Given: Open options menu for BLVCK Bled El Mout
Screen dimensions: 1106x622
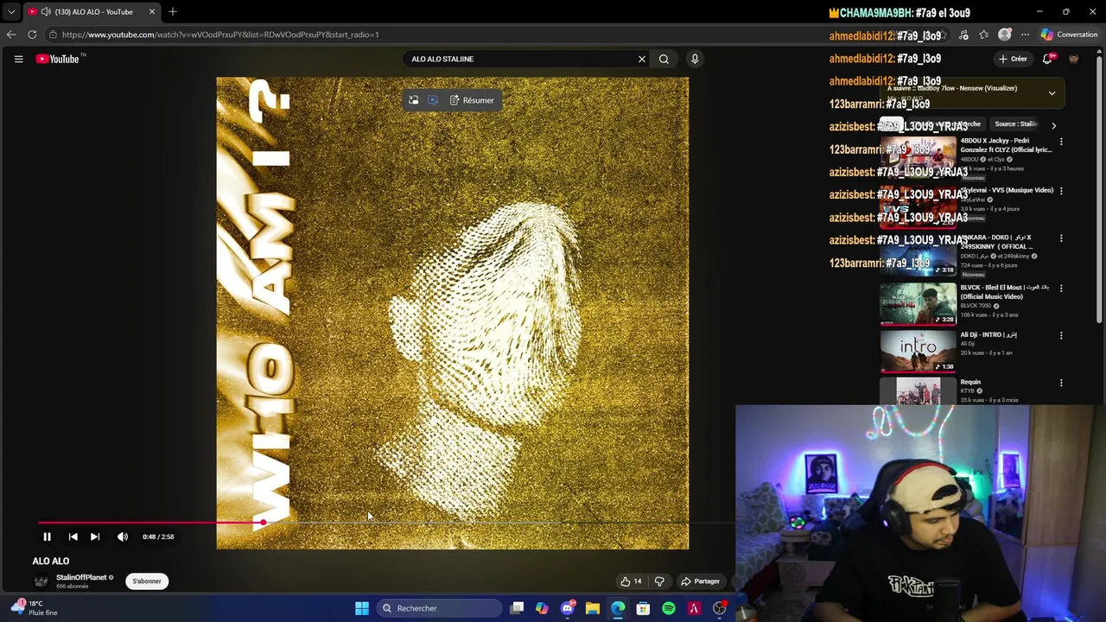Looking at the screenshot, I should click(x=1061, y=288).
